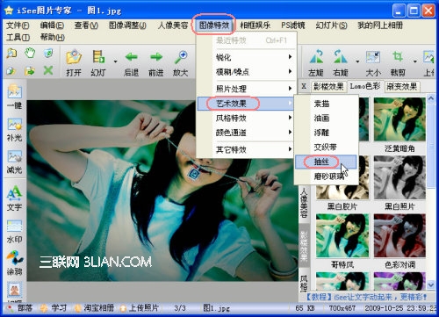Expand the 模糊/噪点 submenu
Viewport: 439px width, 317px height.
(x=246, y=72)
